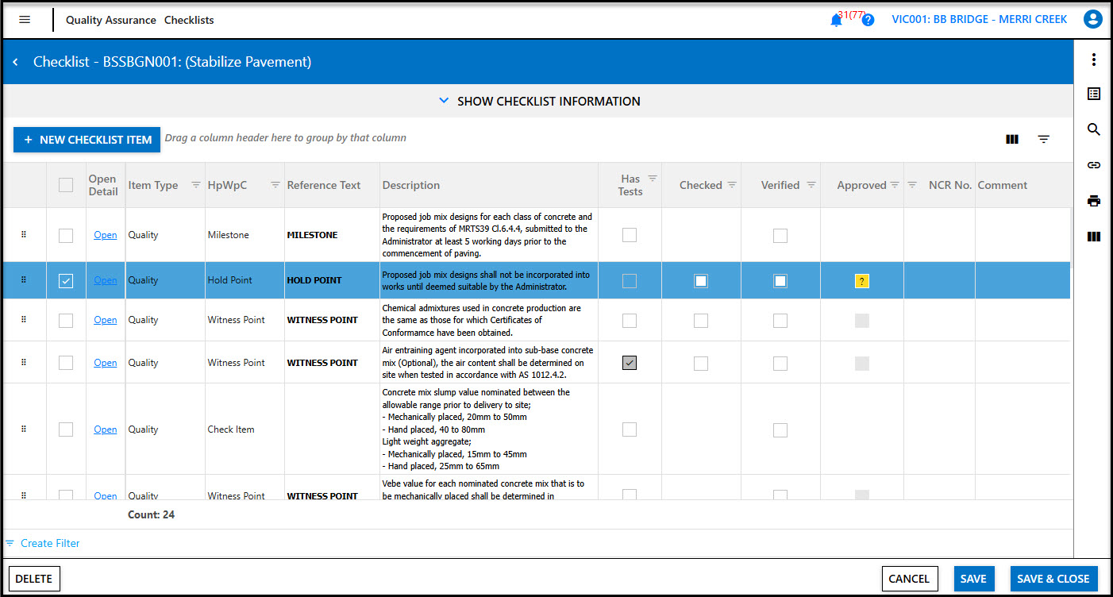Open the user account avatar
The image size is (1113, 597).
[1093, 20]
